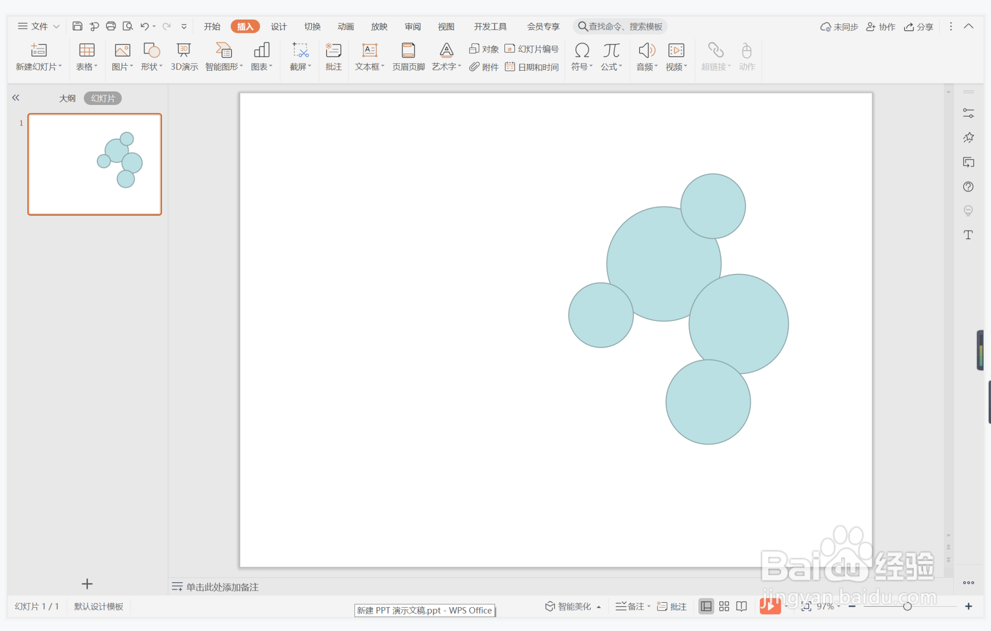Click the 分享 share button
The height and width of the screenshot is (631, 991).
click(918, 26)
